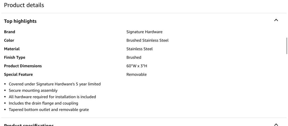Select the Color row label
Image resolution: width=288 pixels, height=126 pixels.
click(x=9, y=40)
